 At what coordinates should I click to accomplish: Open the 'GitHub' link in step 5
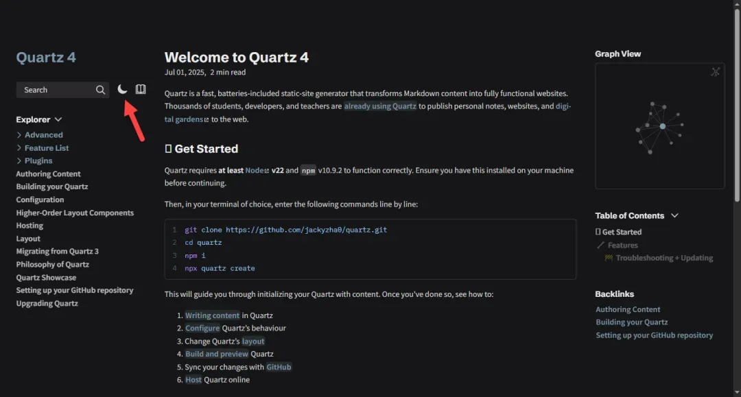click(279, 367)
